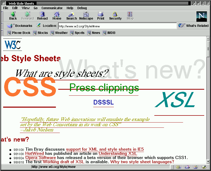Open the View menu
211x171 pixels.
click(26, 8)
